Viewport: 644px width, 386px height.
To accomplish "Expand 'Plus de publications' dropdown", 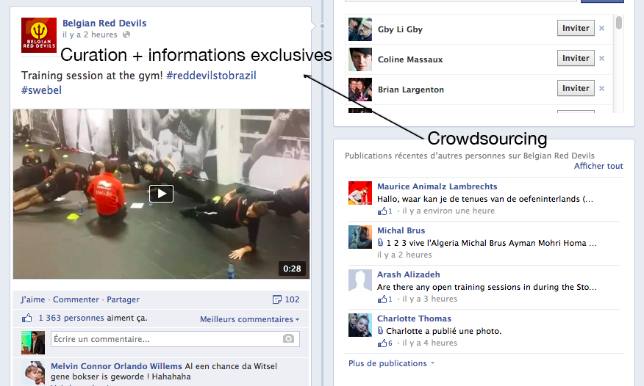I will (391, 363).
